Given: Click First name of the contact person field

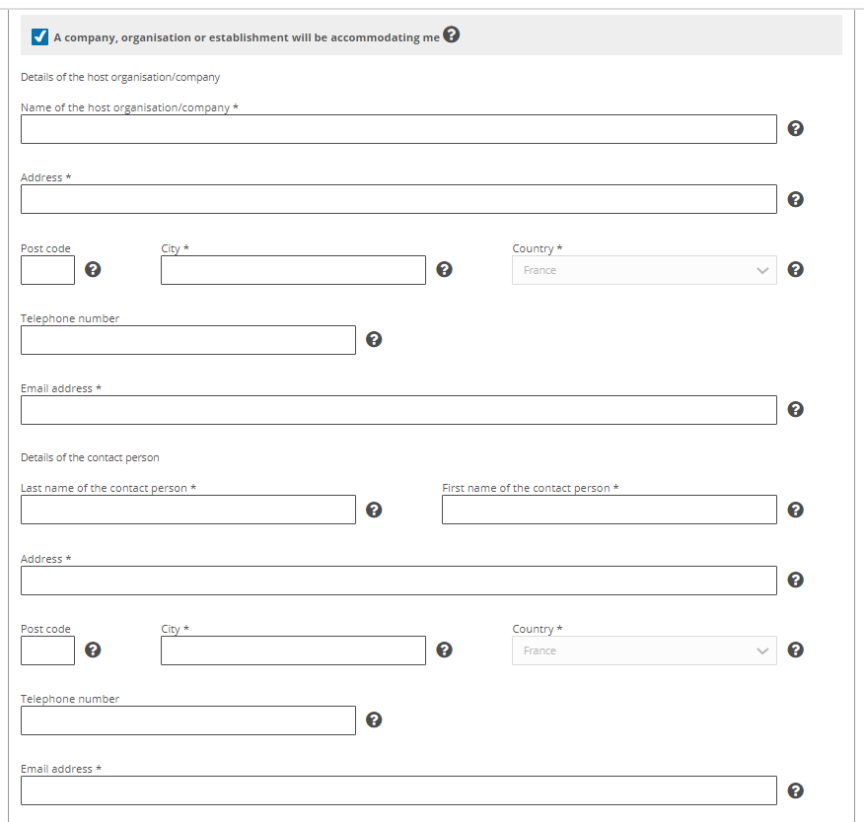Looking at the screenshot, I should point(610,510).
